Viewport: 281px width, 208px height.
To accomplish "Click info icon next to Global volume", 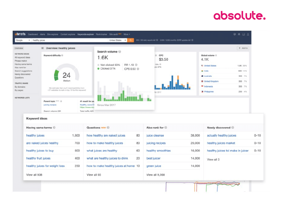I will (216, 55).
